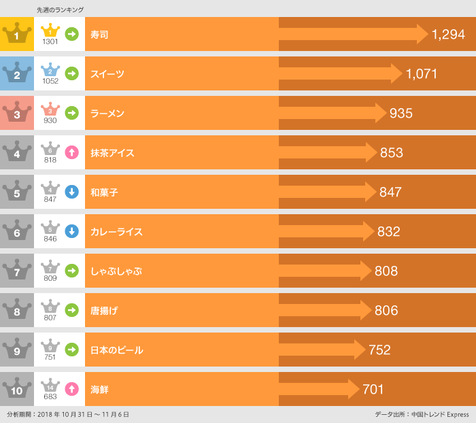476x423 pixels.
Task: Click the pink up arrow beside 抹茶アイス
Action: (71, 152)
